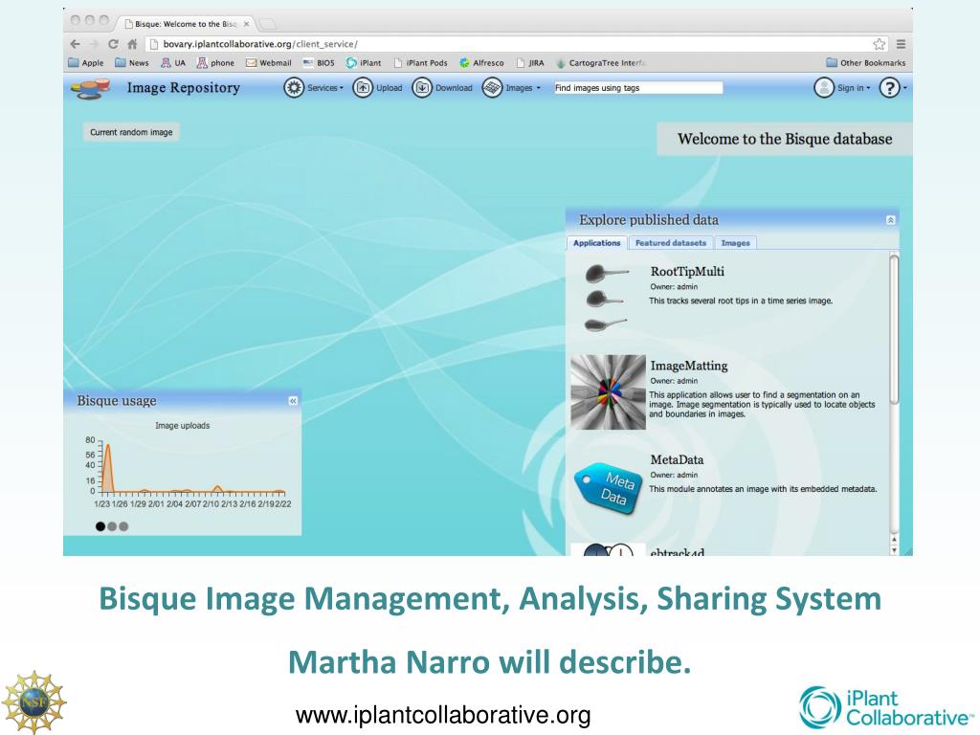Open the Services gear menu

coord(314,87)
